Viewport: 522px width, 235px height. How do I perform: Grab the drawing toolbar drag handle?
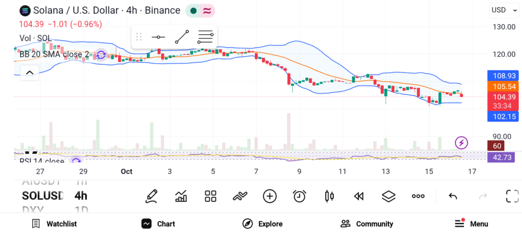(139, 37)
